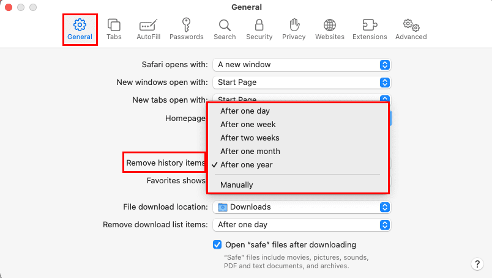Open Remove download list items dropdown

click(302, 225)
